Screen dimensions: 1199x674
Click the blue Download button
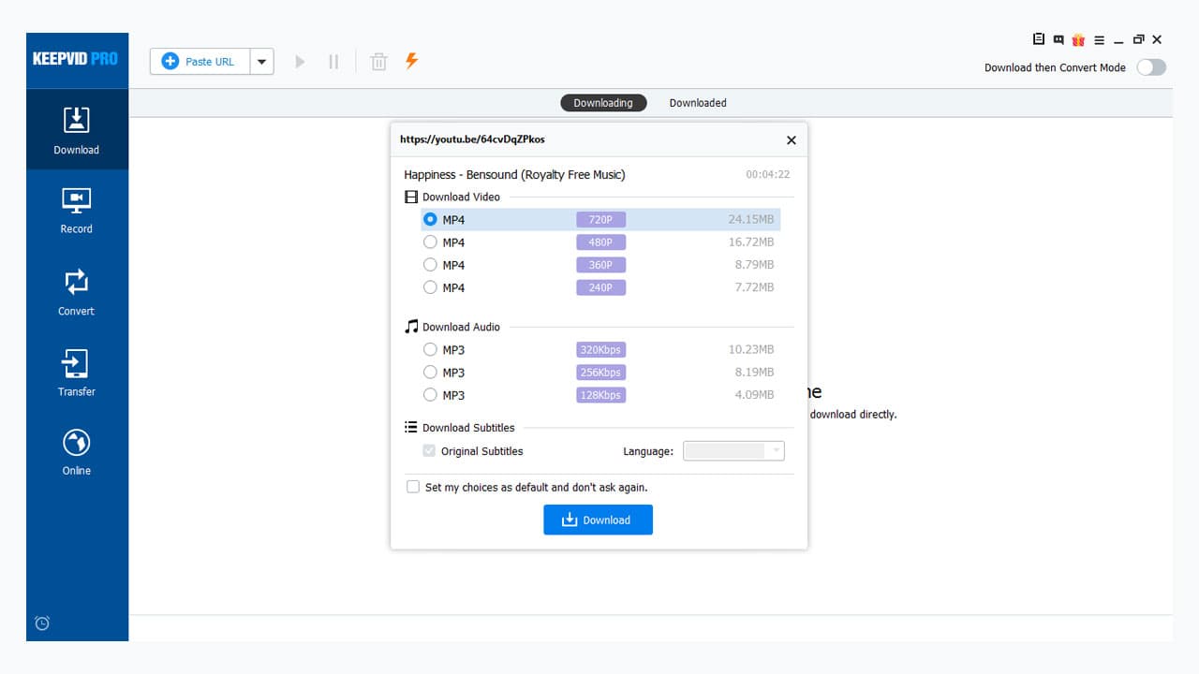click(x=598, y=520)
